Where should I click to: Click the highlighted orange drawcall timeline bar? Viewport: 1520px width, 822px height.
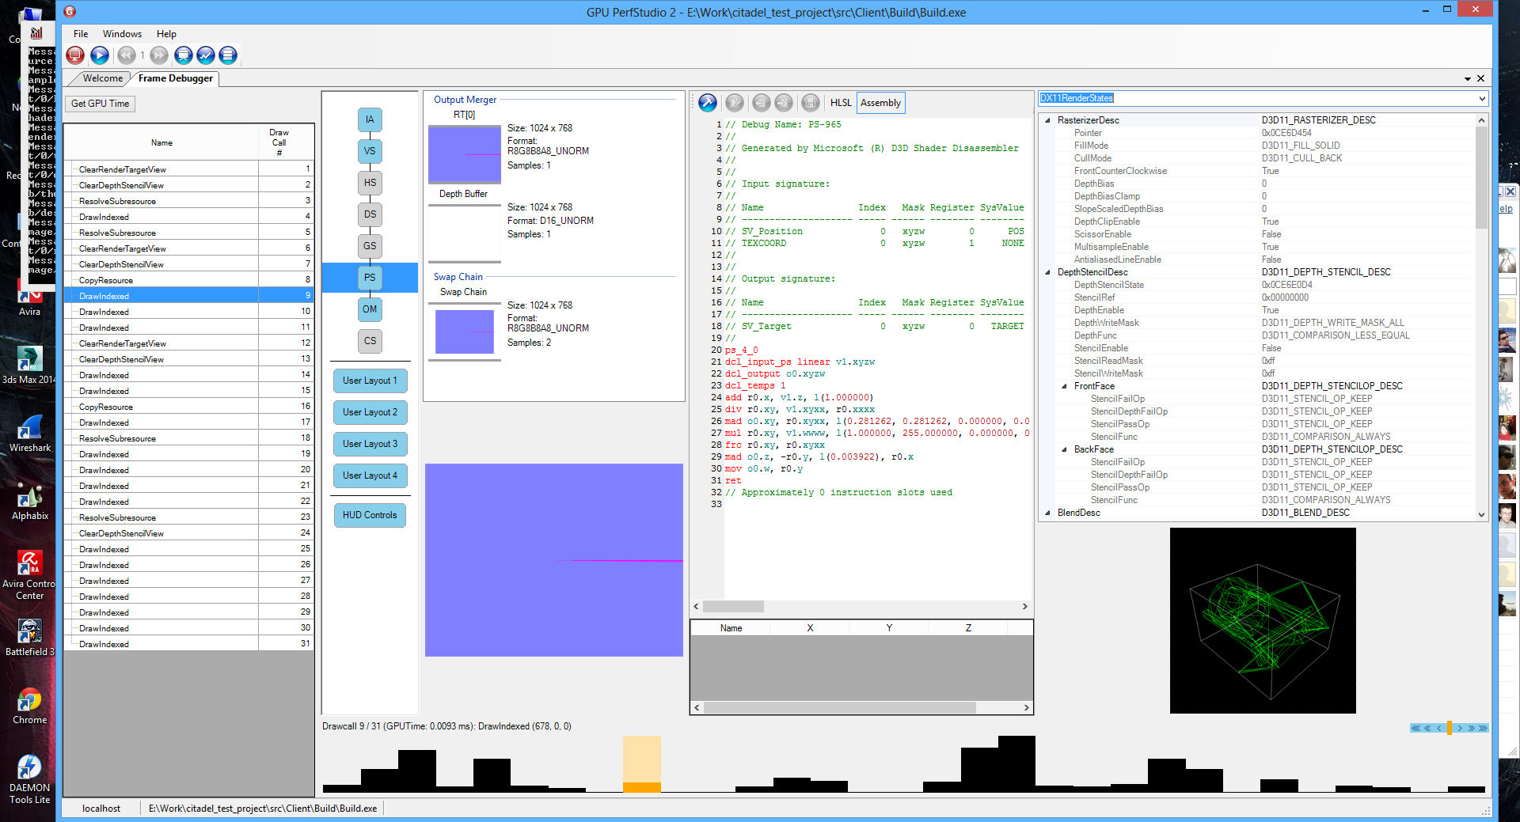tap(642, 764)
